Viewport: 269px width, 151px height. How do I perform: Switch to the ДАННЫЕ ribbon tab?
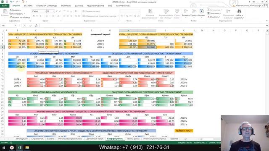pyautogui.click(x=79, y=6)
